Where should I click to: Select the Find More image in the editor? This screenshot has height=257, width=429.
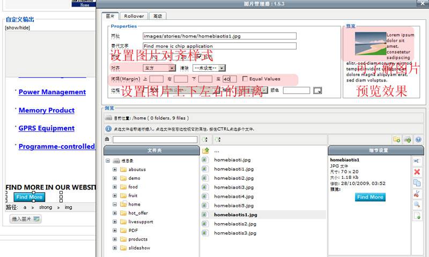pos(29,197)
